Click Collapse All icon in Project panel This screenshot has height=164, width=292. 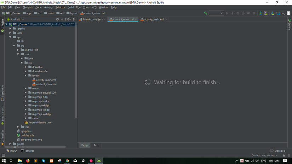(x=62, y=19)
